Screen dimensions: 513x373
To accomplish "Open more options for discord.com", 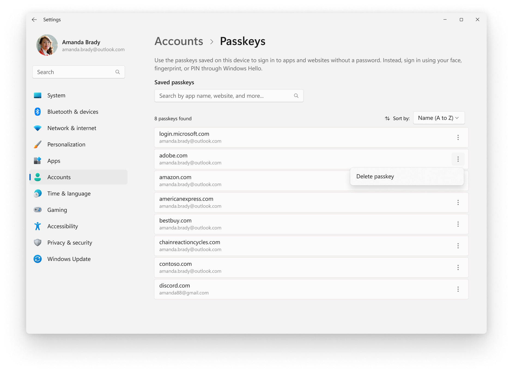I will 458,289.
